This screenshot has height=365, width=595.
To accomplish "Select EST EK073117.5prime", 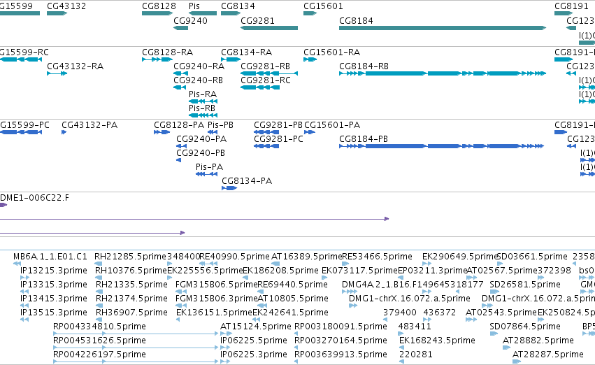I will [359, 271].
